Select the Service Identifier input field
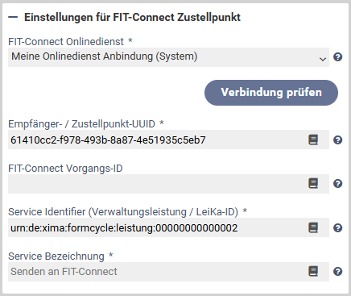351x296 pixels. point(168,227)
